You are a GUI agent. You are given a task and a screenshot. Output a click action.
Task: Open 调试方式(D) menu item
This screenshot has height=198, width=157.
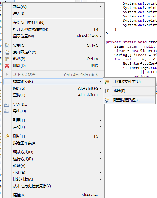[54, 152]
